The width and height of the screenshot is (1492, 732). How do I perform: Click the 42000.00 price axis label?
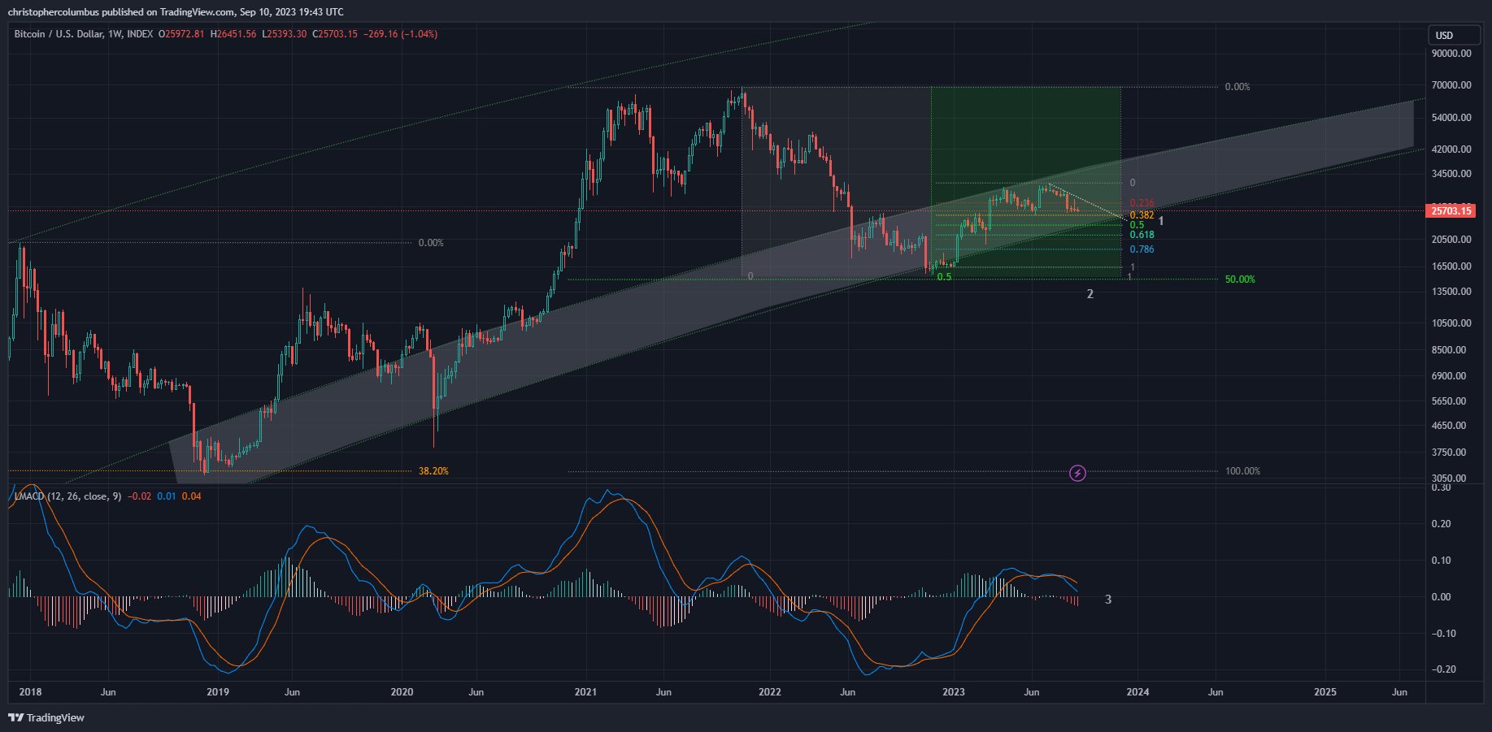1451,149
